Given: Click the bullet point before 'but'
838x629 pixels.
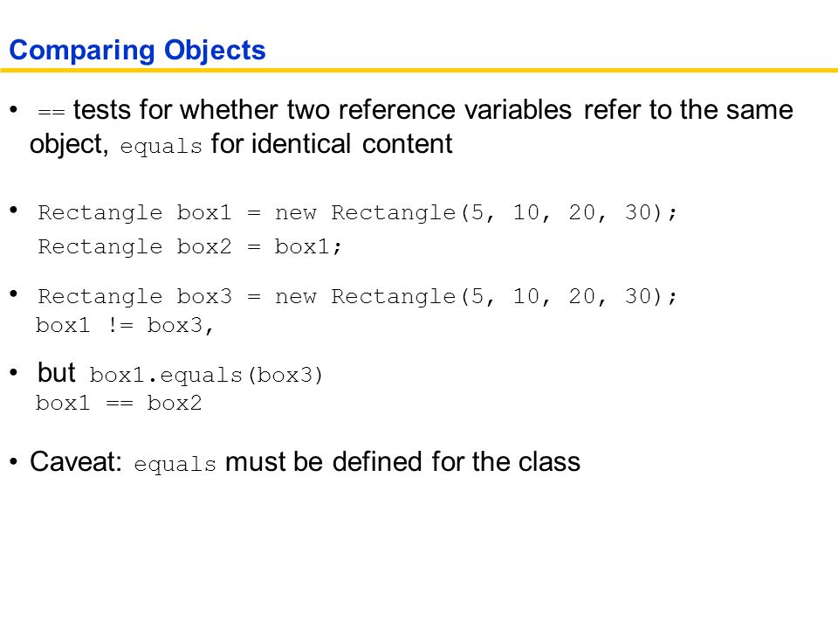Looking at the screenshot, I should coord(14,373).
